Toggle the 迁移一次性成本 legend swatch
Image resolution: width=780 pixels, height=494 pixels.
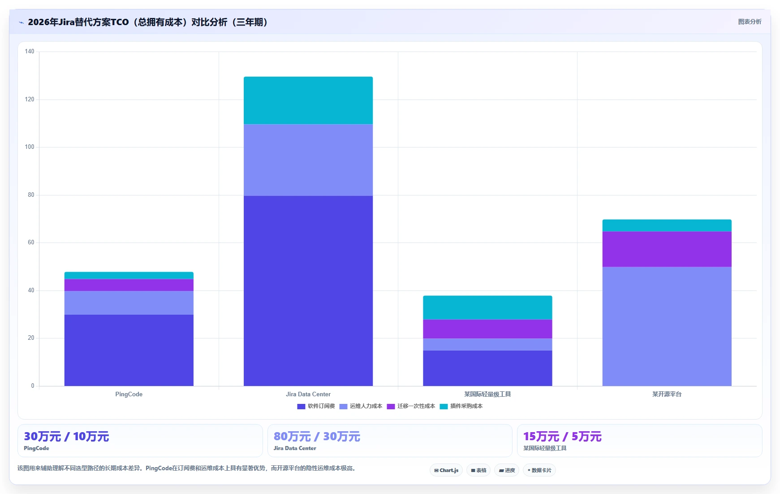[x=391, y=407]
